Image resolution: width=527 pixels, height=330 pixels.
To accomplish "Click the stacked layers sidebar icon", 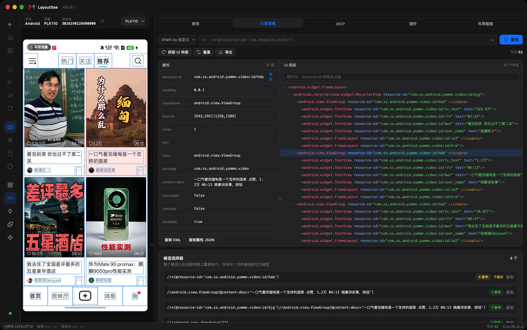I will [10, 51].
